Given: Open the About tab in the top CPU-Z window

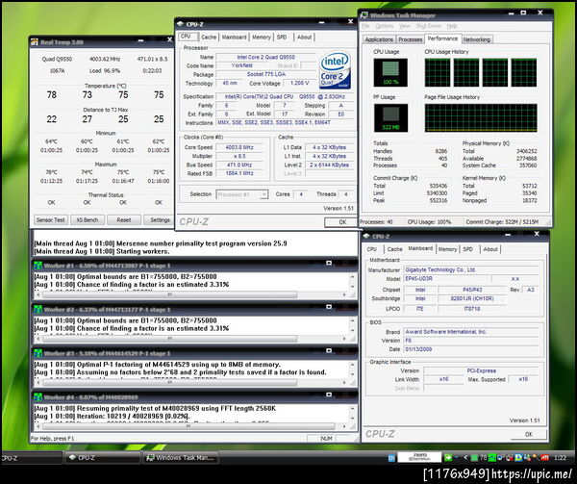Looking at the screenshot, I should [x=304, y=38].
